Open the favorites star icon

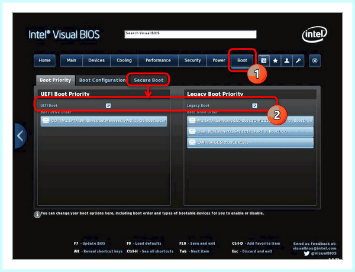pos(275,61)
